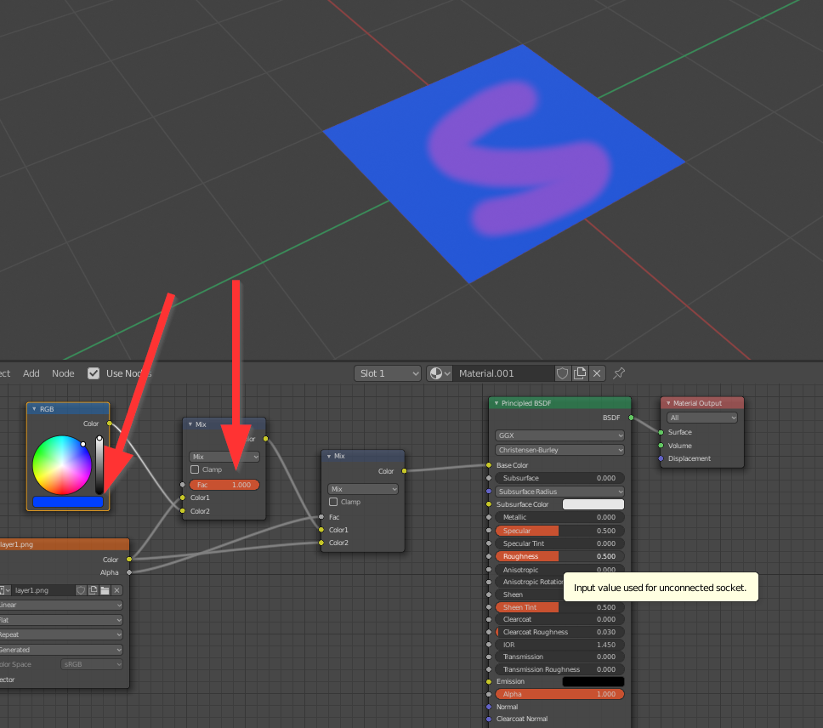
Task: Open the Node menu
Action: pyautogui.click(x=62, y=373)
